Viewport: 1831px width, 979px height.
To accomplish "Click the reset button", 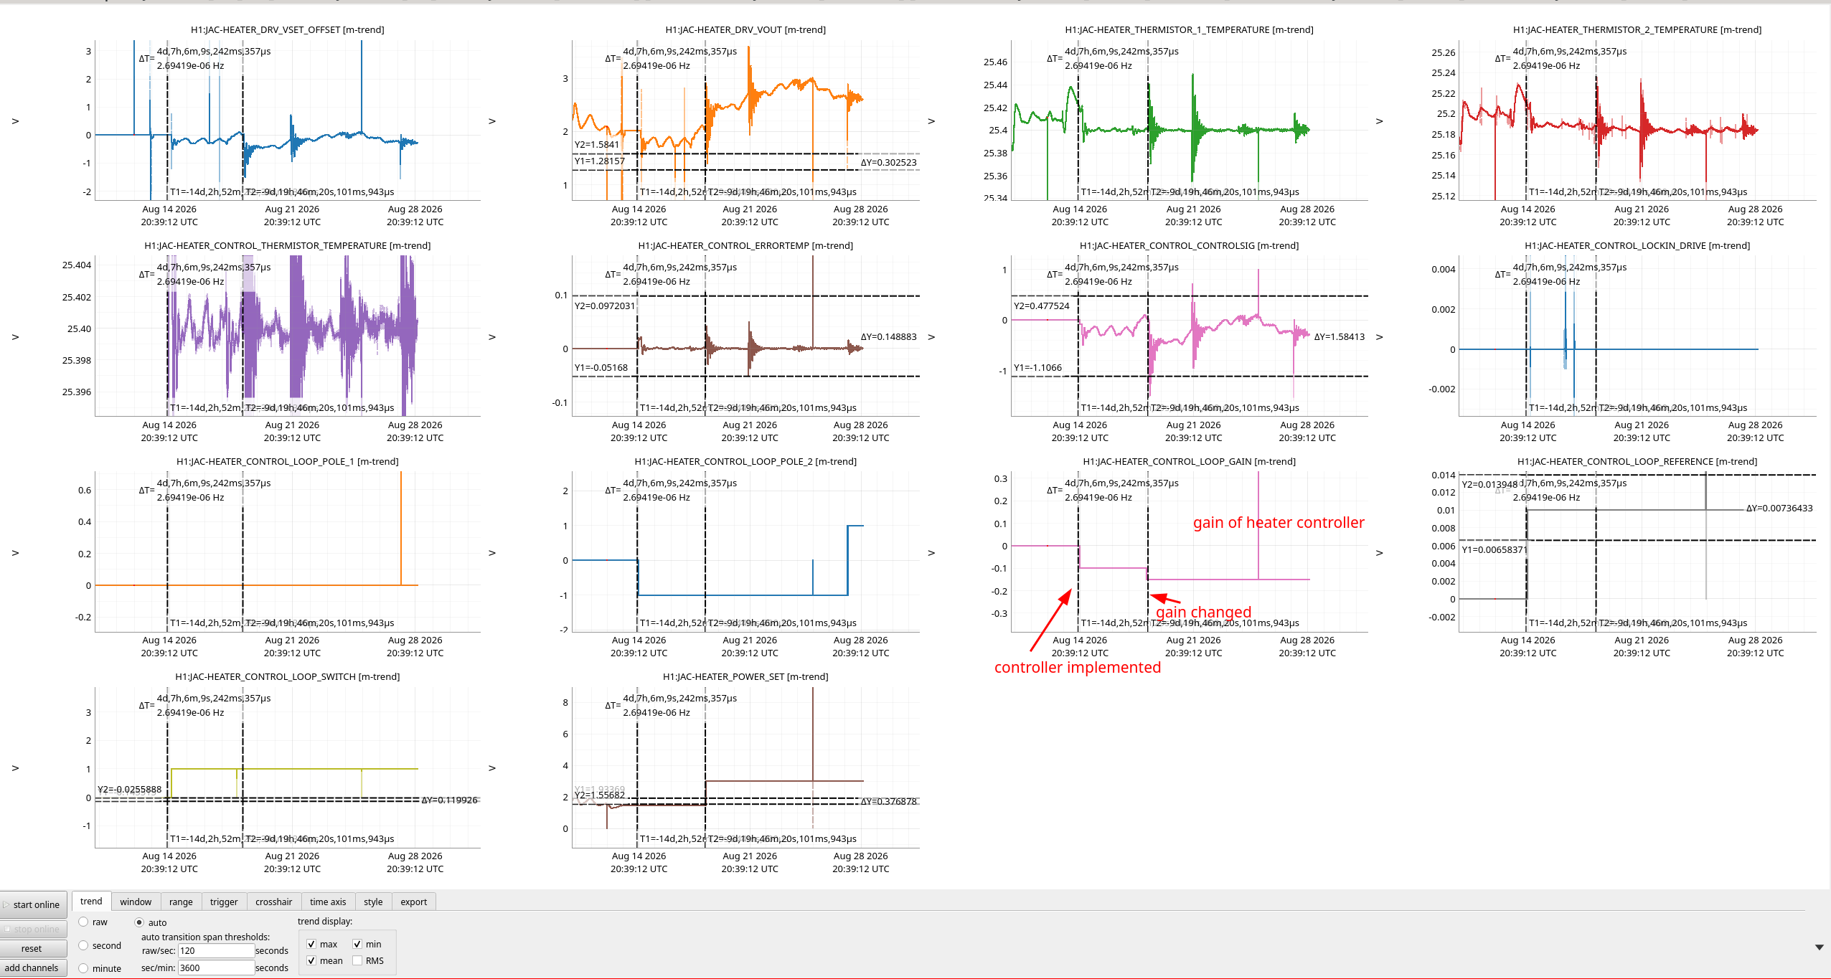I will [32, 948].
